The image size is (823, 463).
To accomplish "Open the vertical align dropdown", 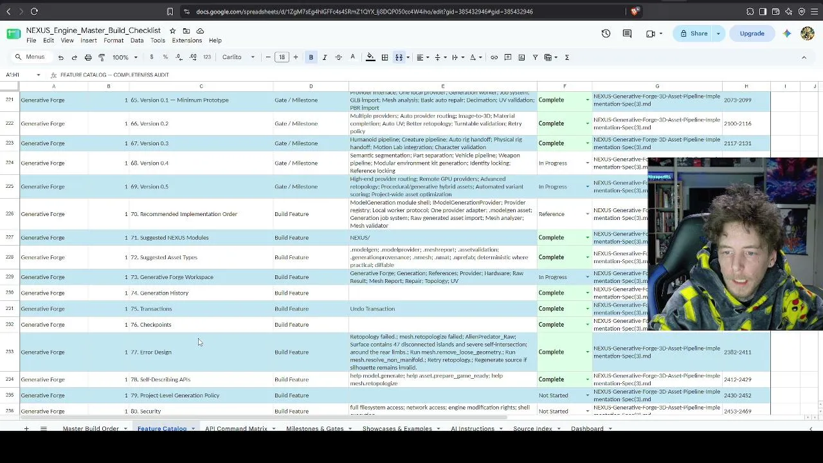I will pyautogui.click(x=439, y=57).
